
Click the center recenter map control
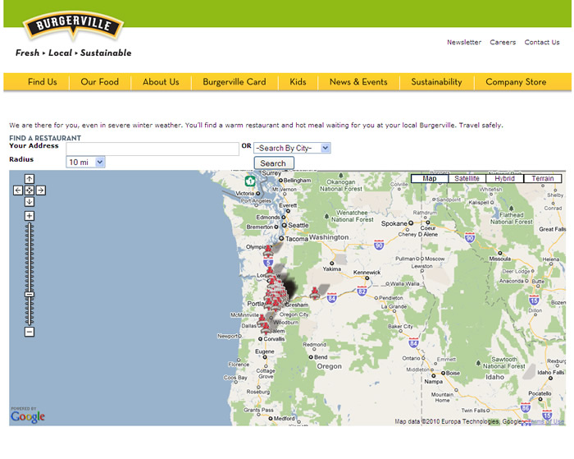coord(30,190)
